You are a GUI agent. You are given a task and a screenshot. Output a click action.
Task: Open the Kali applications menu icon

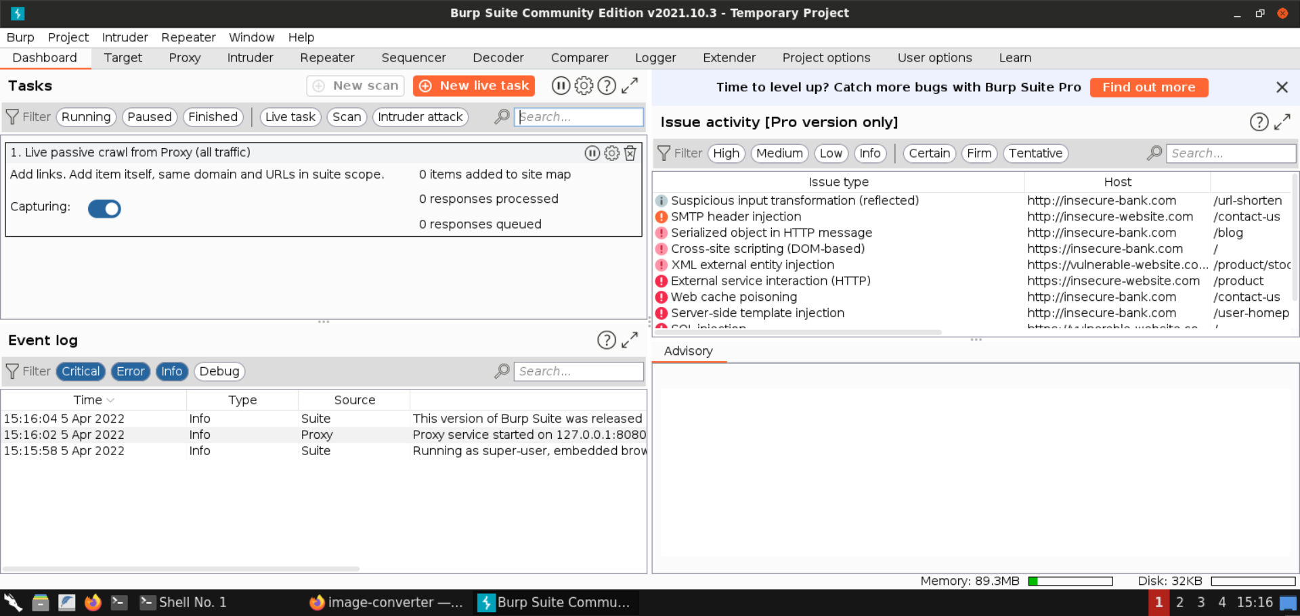[x=13, y=602]
